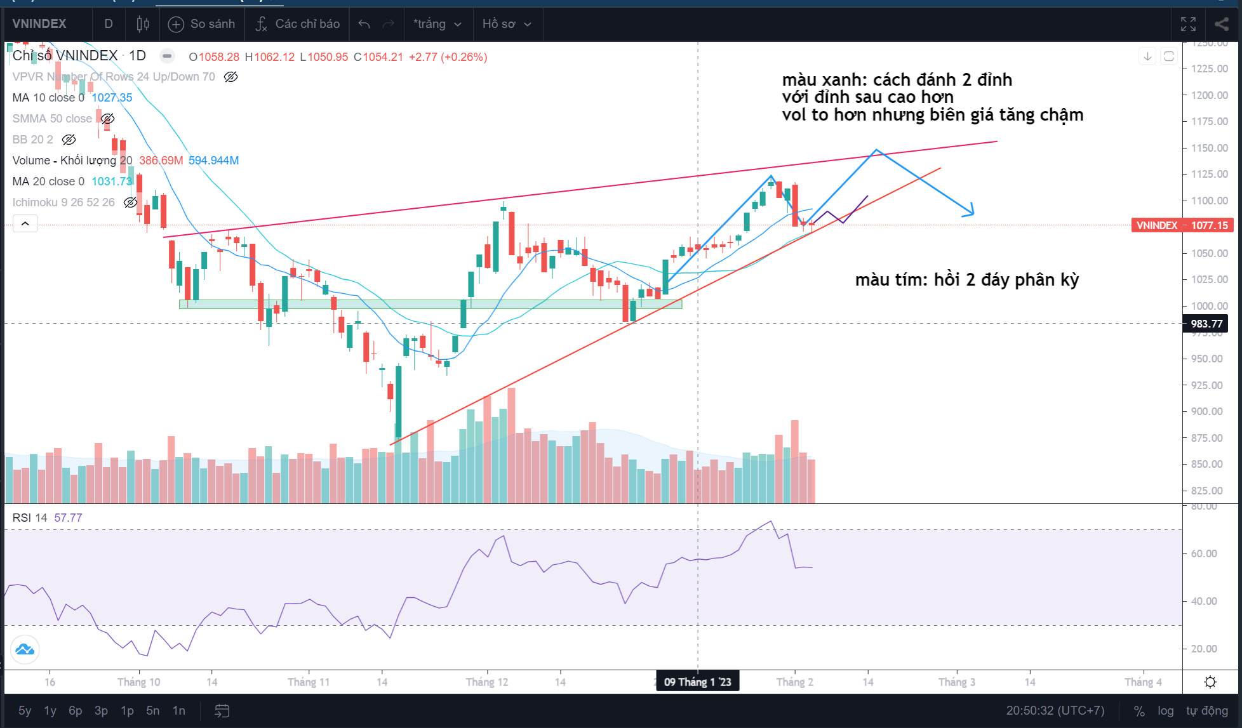Open the 20:50:32 (UTC+7) timezone menu
Screen dimensions: 1242x728
pos(1055,711)
